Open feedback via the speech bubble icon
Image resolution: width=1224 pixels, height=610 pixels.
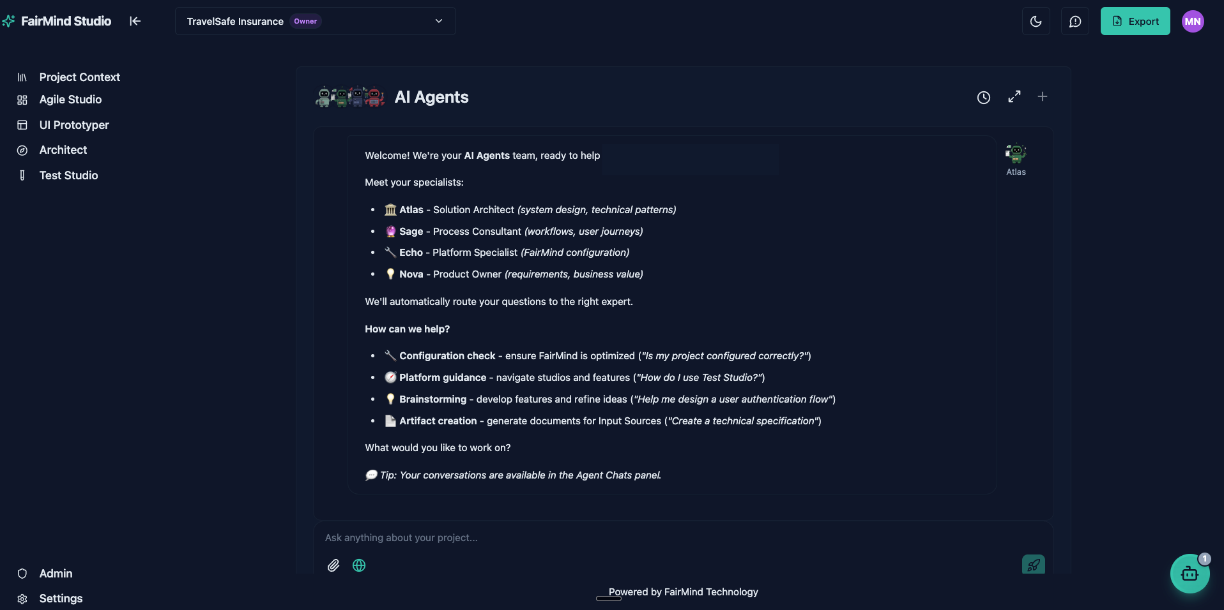click(1075, 21)
